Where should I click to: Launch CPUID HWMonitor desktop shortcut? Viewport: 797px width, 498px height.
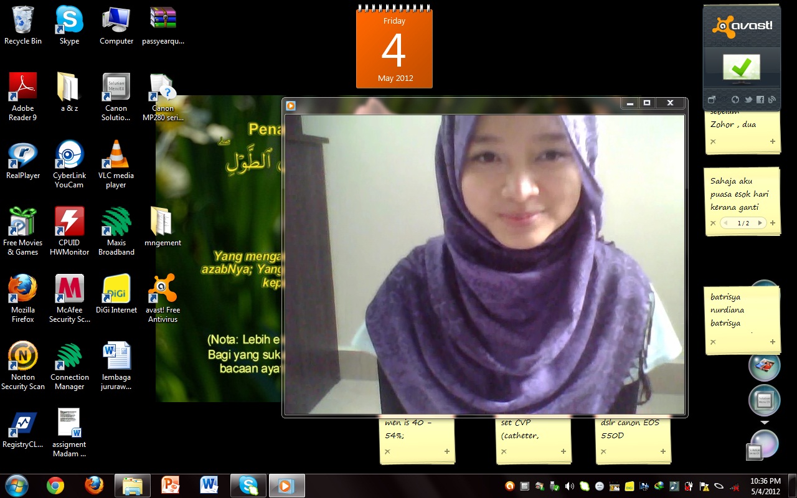[x=69, y=231]
